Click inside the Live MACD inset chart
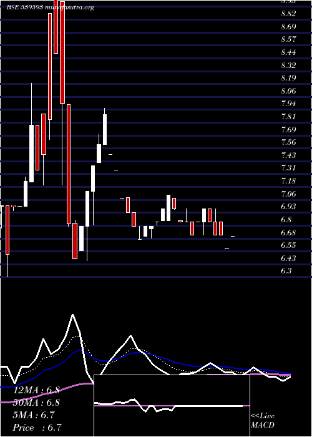This screenshot has height=437, width=312. tap(172, 406)
